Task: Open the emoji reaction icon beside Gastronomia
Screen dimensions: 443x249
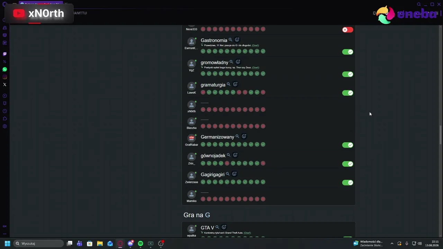Action: [x=237, y=40]
